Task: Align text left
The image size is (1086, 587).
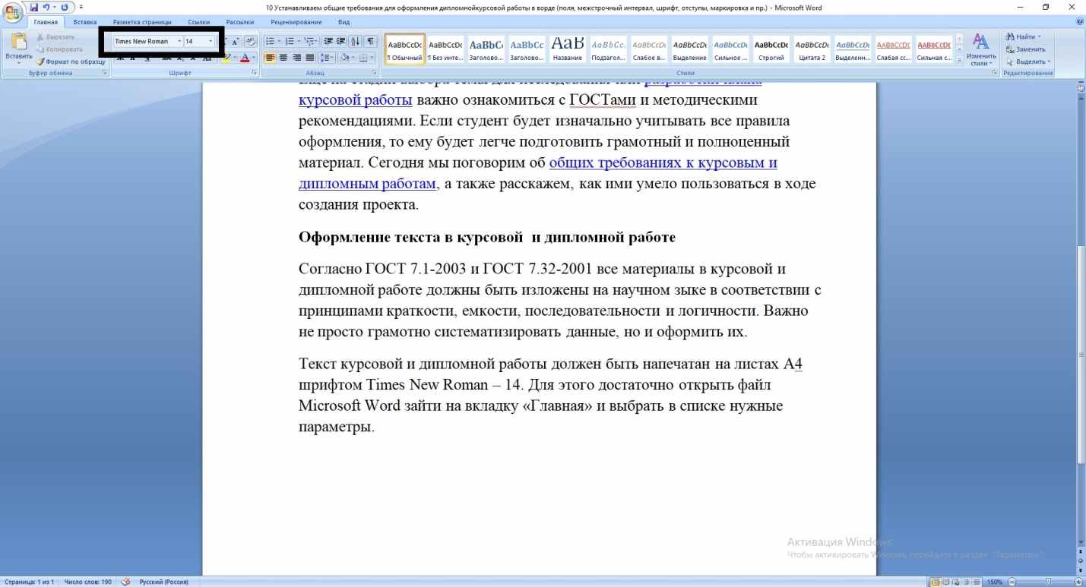Action: [270, 58]
